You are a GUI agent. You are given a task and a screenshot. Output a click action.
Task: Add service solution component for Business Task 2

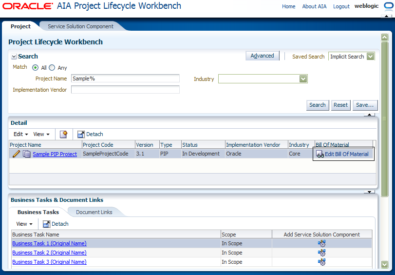coord(321,253)
